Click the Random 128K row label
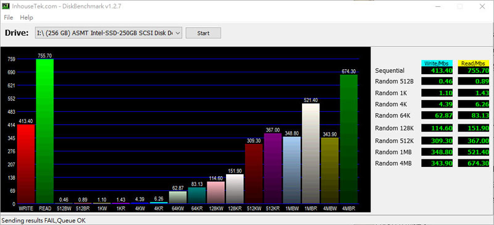This screenshot has width=494, height=225. point(394,128)
